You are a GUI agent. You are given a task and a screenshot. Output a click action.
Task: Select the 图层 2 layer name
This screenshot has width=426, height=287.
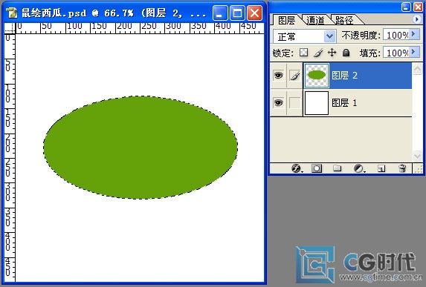[344, 76]
